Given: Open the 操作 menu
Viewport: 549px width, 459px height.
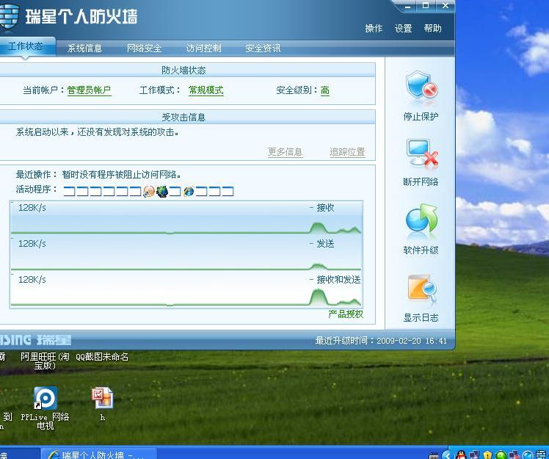Looking at the screenshot, I should [x=374, y=28].
